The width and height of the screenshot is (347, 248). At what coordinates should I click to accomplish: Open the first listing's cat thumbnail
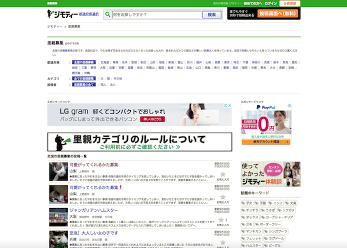pos(58,171)
